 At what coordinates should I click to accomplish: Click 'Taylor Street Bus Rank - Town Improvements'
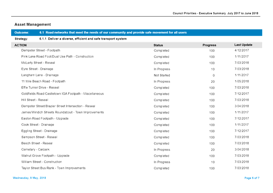click(54, 168)
